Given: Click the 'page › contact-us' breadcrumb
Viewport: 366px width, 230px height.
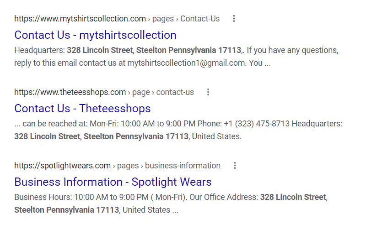Looking at the screenshot, I should [x=163, y=92].
